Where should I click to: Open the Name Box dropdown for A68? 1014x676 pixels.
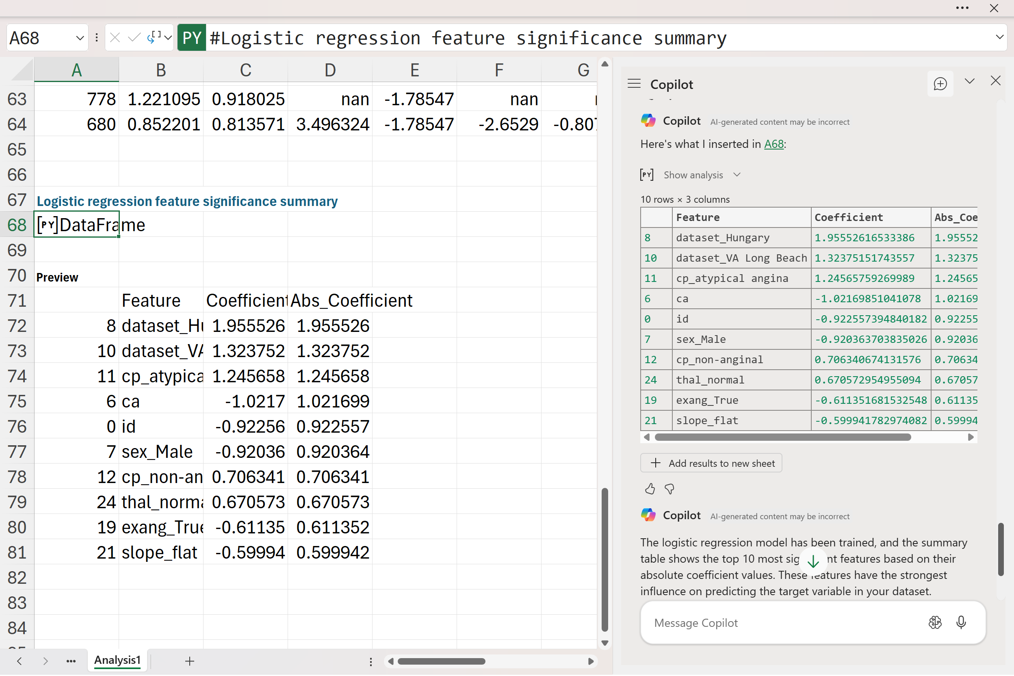tap(80, 38)
